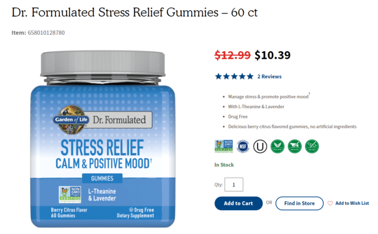Add the gummies to the cart
Viewport: 378px width, 234px height.
239,203
